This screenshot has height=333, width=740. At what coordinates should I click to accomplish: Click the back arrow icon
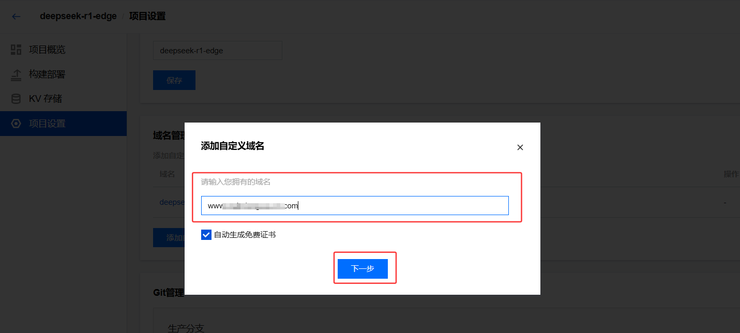(x=17, y=17)
